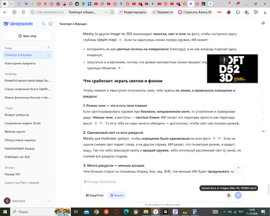Viewport: 270px width, 216px height.
Task: Open File Explorer from the taskbar
Action: tap(146, 212)
